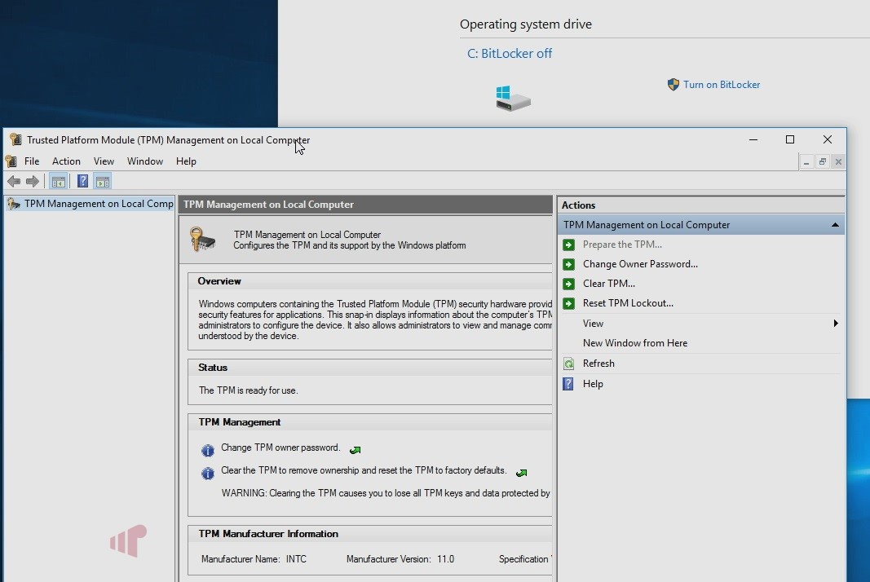The height and width of the screenshot is (582, 870).
Task: Open the Help menu in the menu bar
Action: (186, 161)
